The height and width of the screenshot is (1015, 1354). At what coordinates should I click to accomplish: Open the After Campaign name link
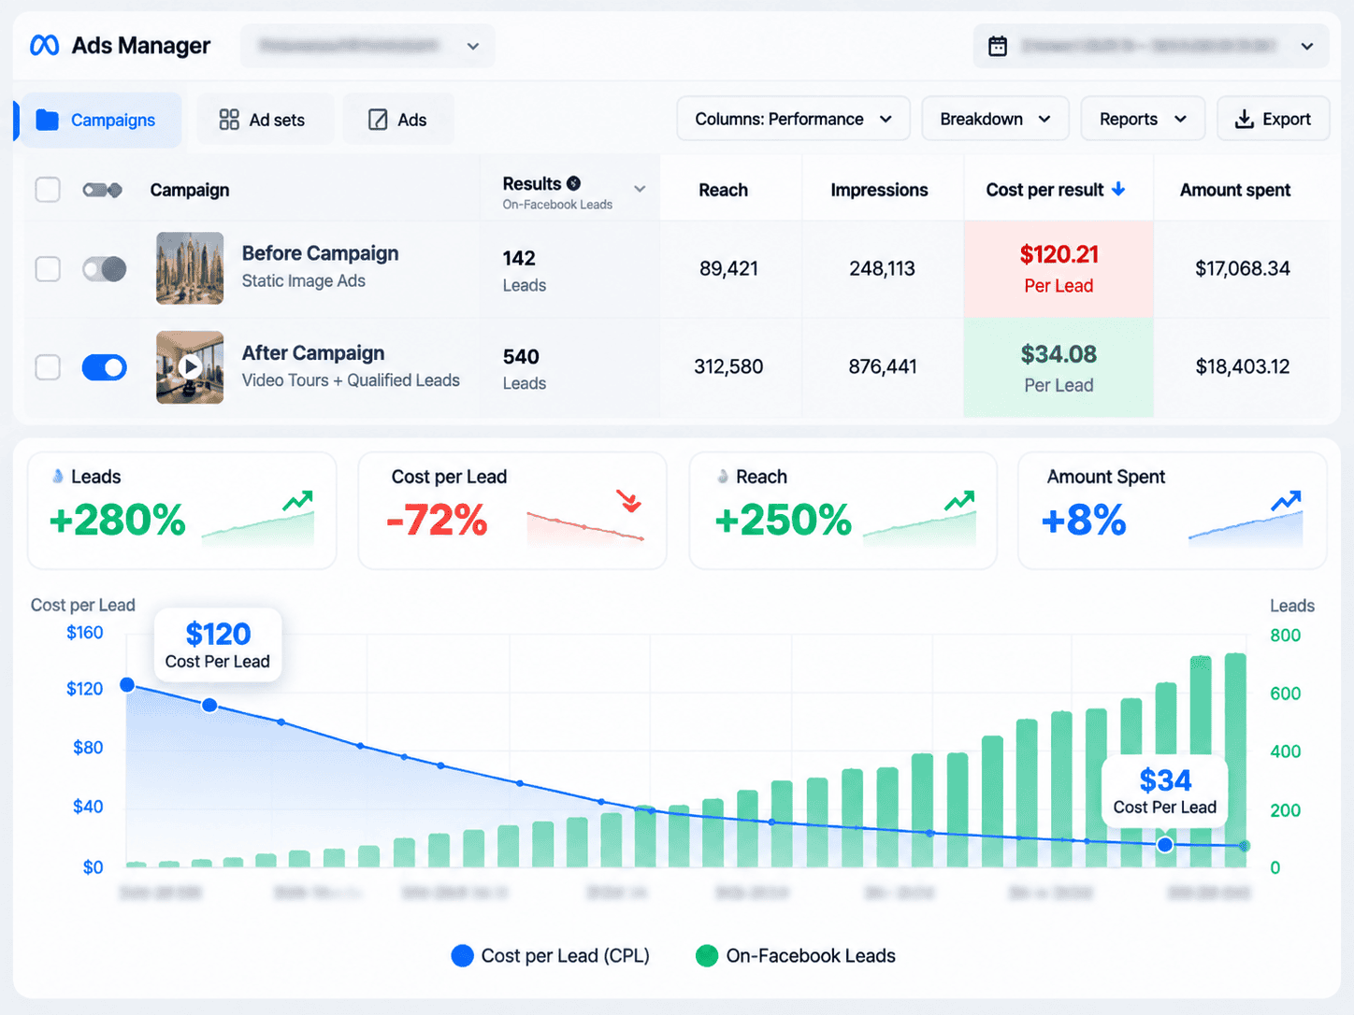(313, 353)
